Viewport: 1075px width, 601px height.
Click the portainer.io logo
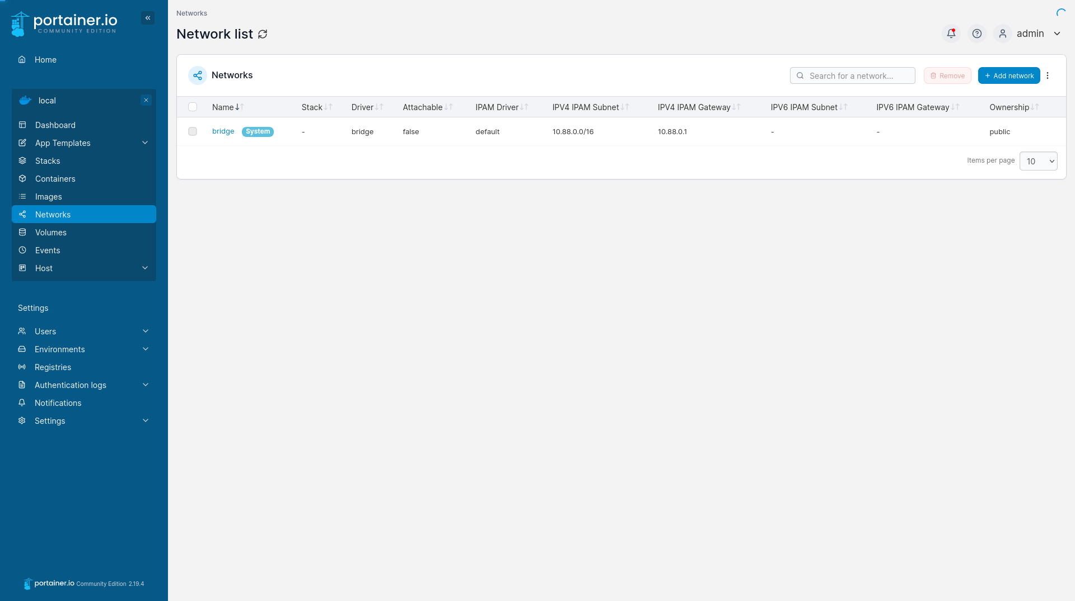pos(64,23)
